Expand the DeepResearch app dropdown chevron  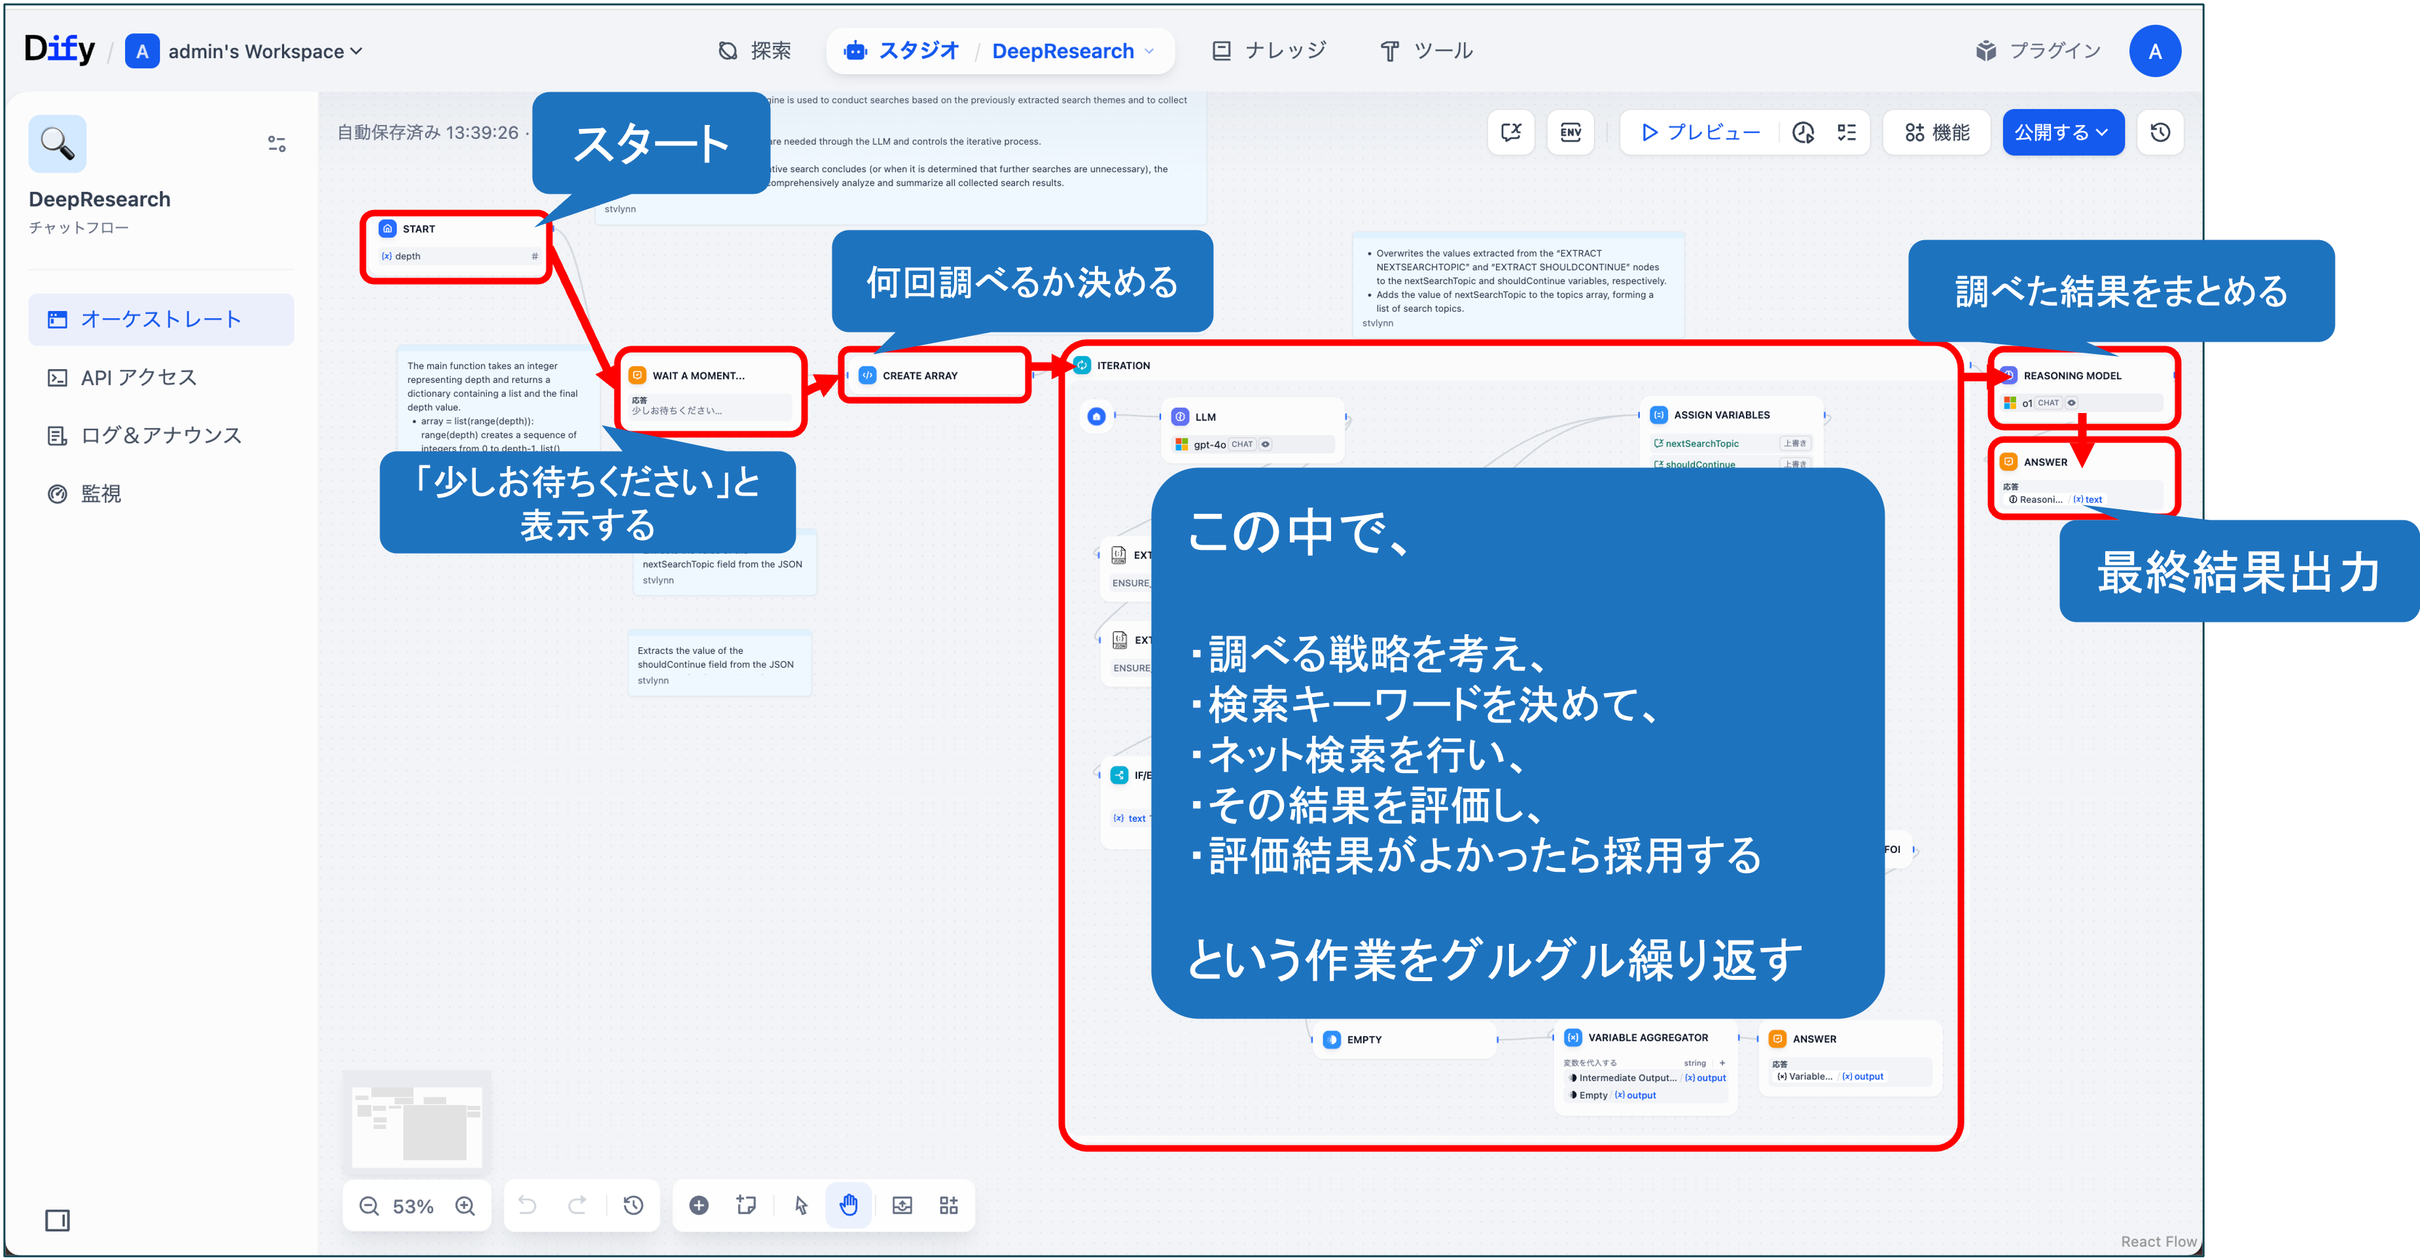click(1149, 51)
